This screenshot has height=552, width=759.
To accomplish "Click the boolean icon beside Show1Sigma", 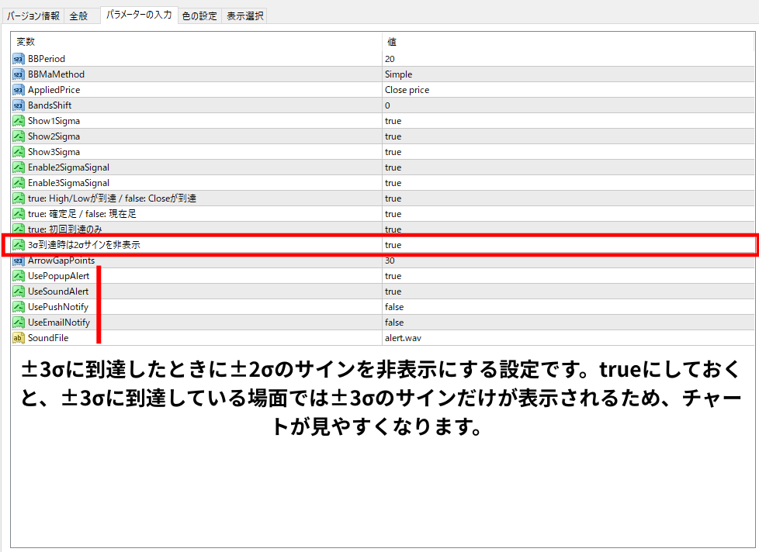I will [19, 121].
